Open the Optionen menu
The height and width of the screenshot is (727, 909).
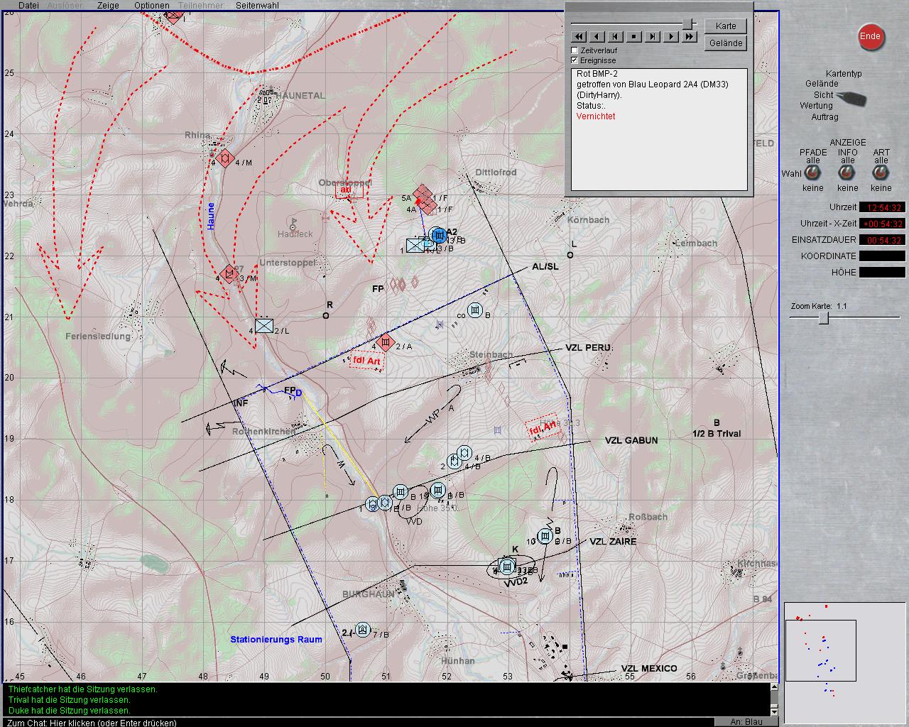151,5
